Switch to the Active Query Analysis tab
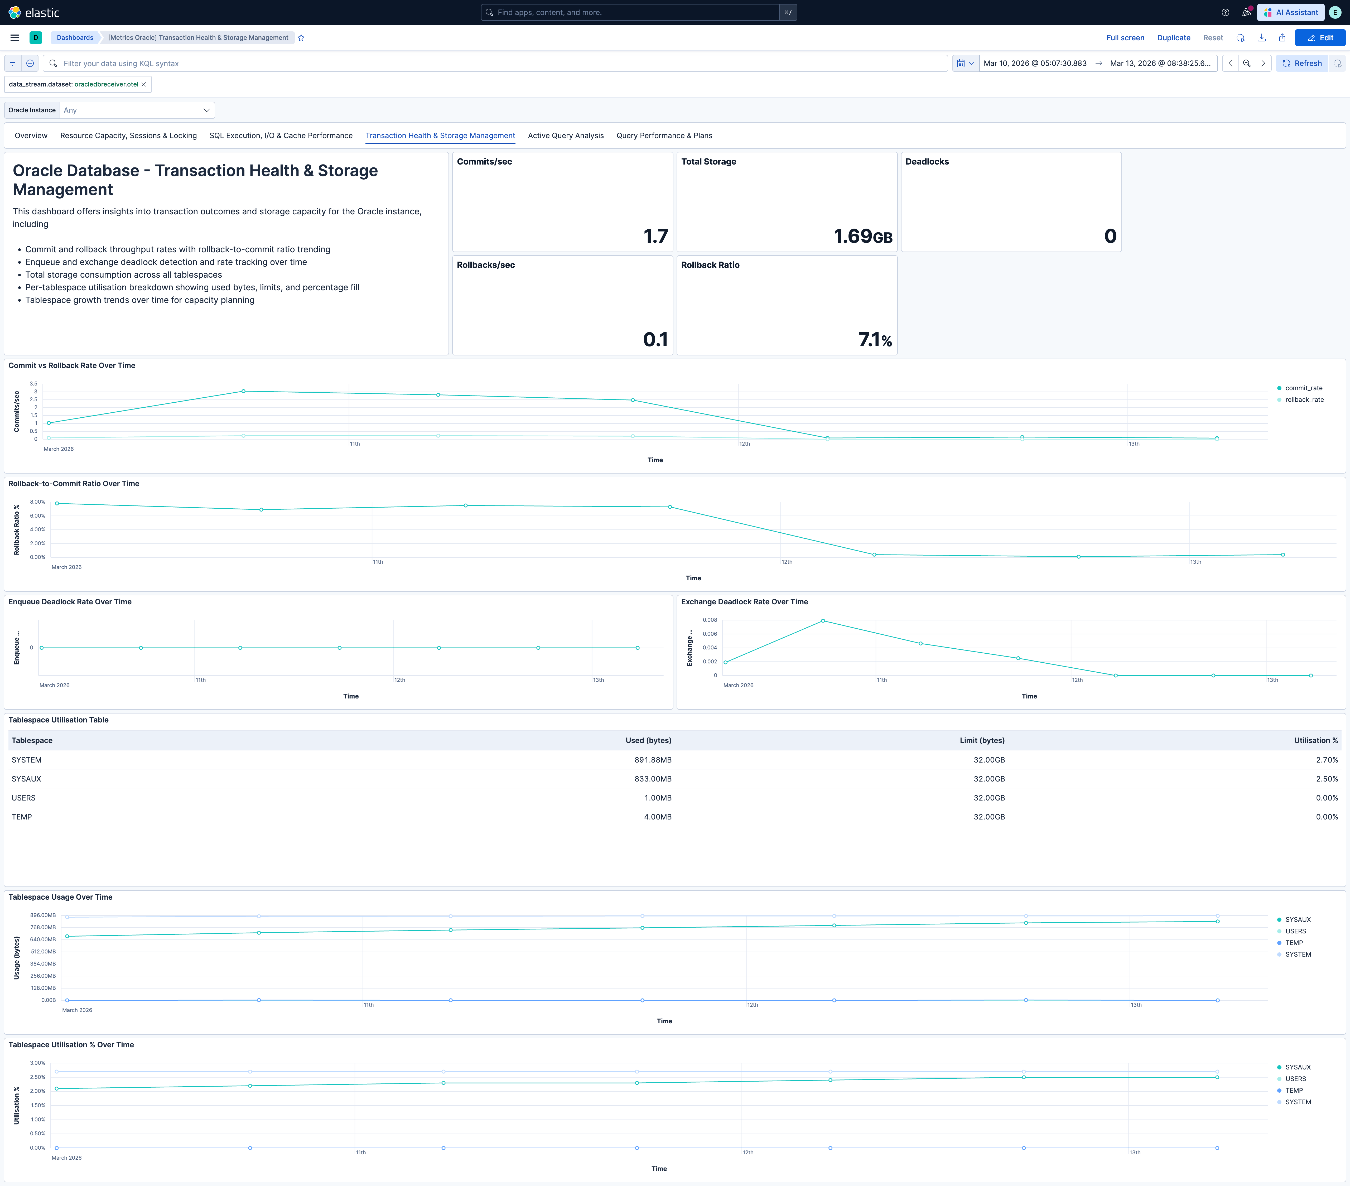Screen dimensions: 1350x1186 [x=565, y=135]
